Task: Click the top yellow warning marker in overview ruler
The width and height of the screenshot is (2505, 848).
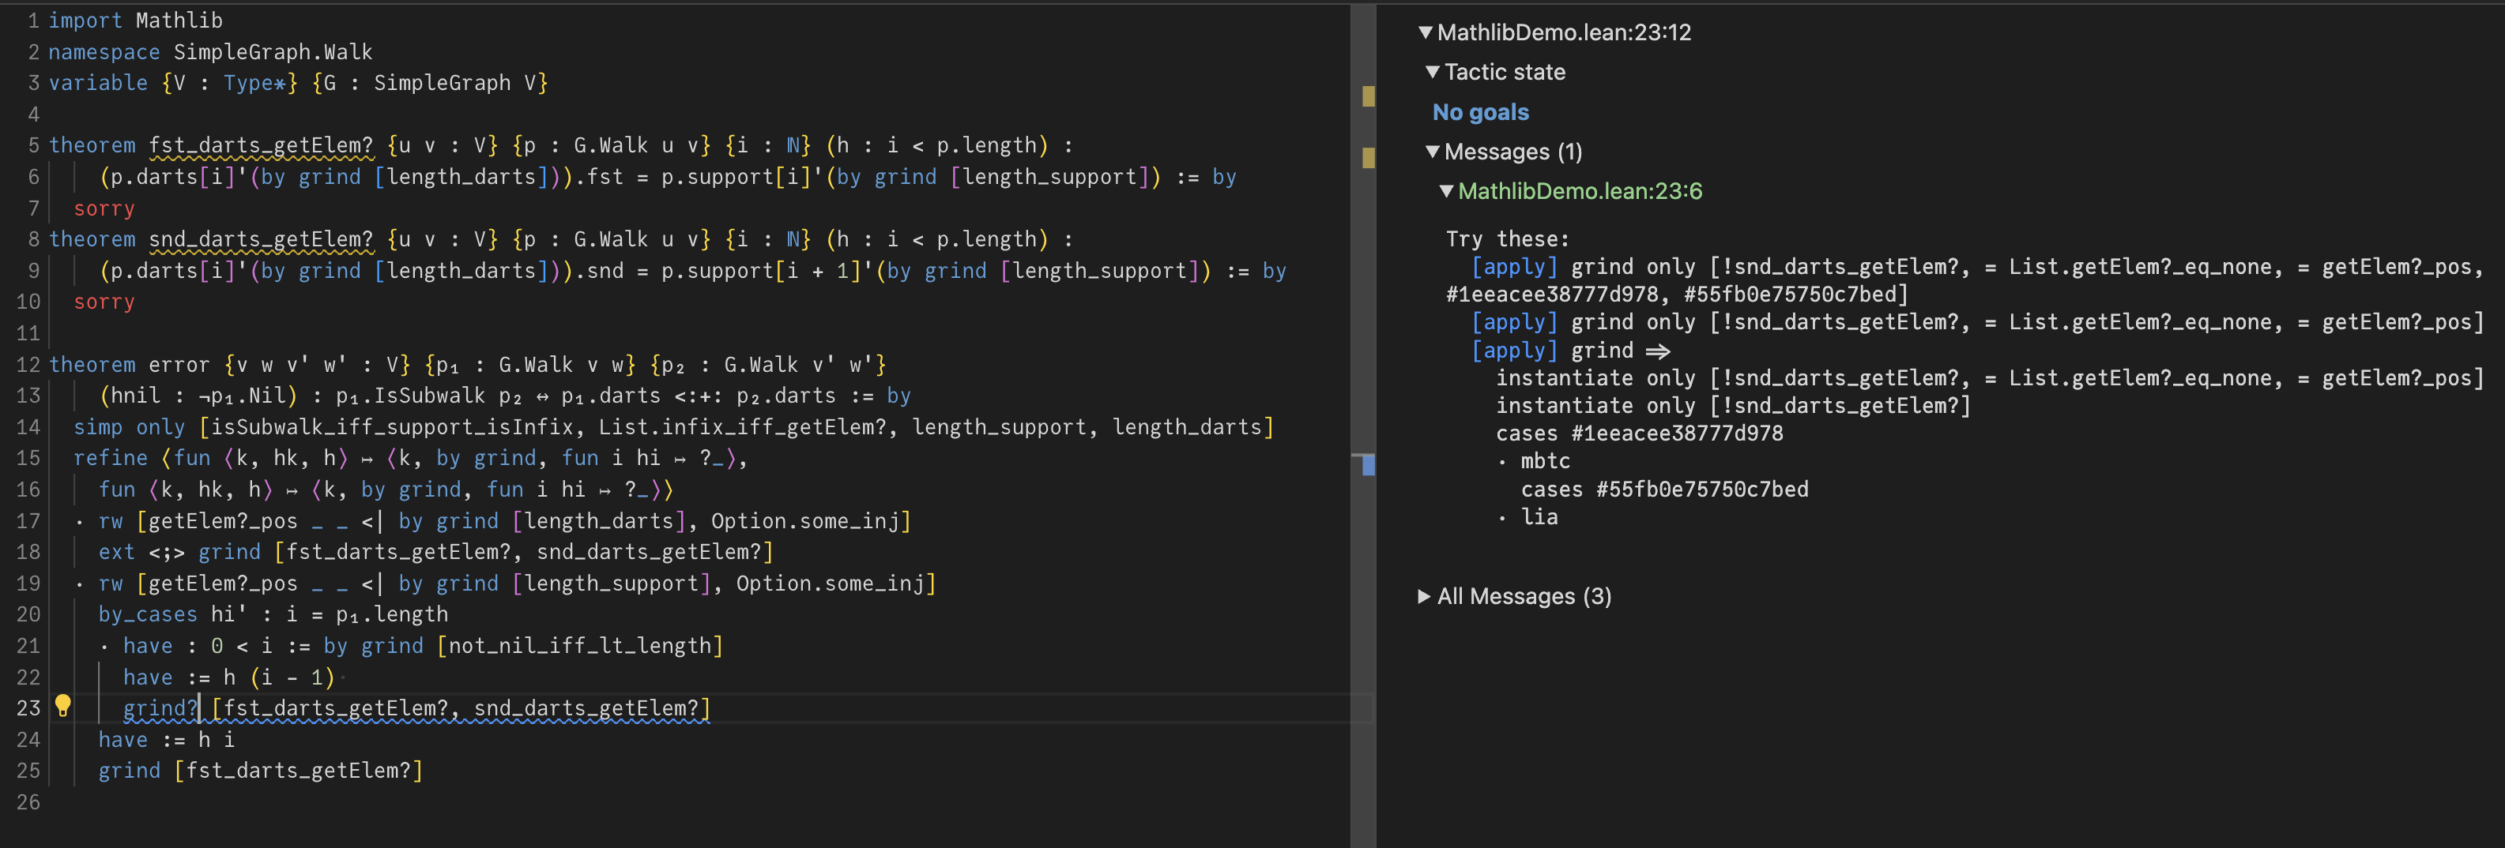Action: tap(1368, 96)
